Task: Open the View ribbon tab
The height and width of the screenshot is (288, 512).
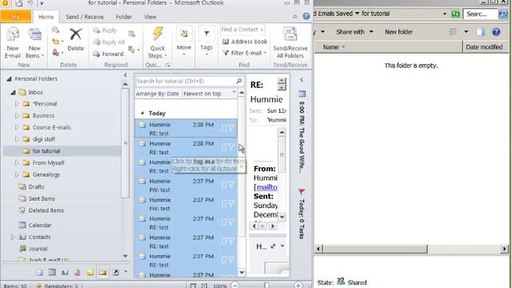Action: [x=150, y=17]
